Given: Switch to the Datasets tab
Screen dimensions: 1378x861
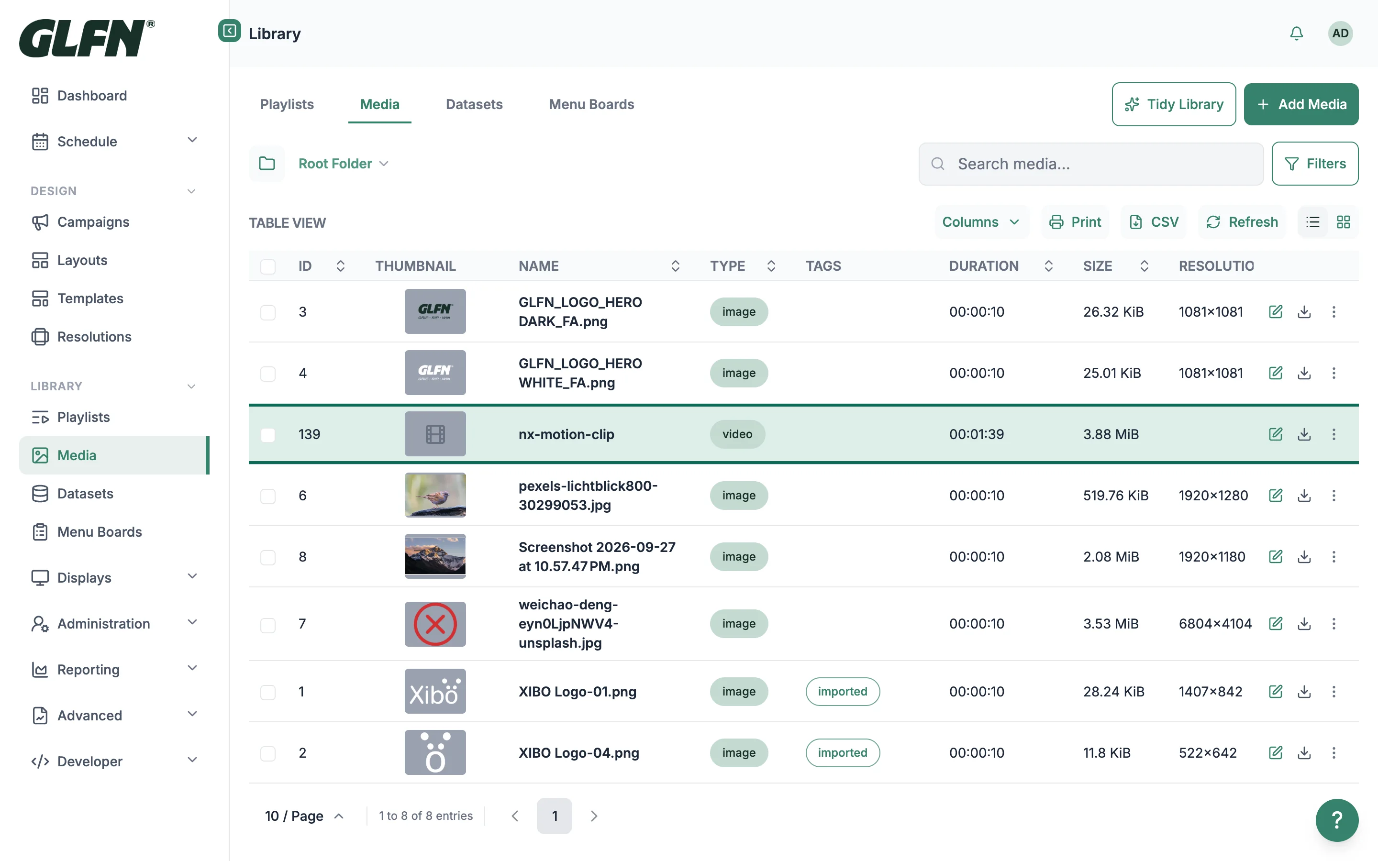Looking at the screenshot, I should pyautogui.click(x=474, y=104).
